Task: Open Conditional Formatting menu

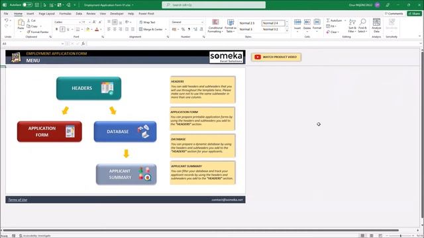Action: click(x=215, y=26)
